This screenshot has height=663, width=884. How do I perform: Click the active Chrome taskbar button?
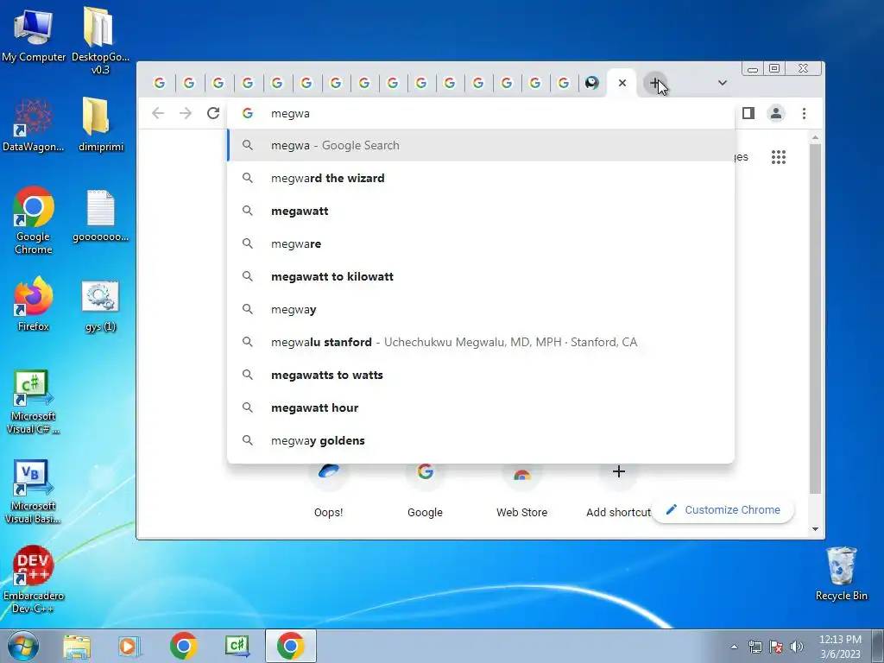pos(290,646)
